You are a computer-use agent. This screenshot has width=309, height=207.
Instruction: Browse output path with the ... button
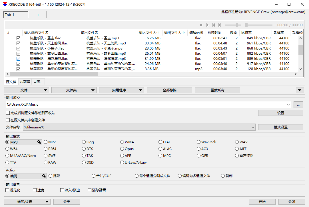(298, 104)
